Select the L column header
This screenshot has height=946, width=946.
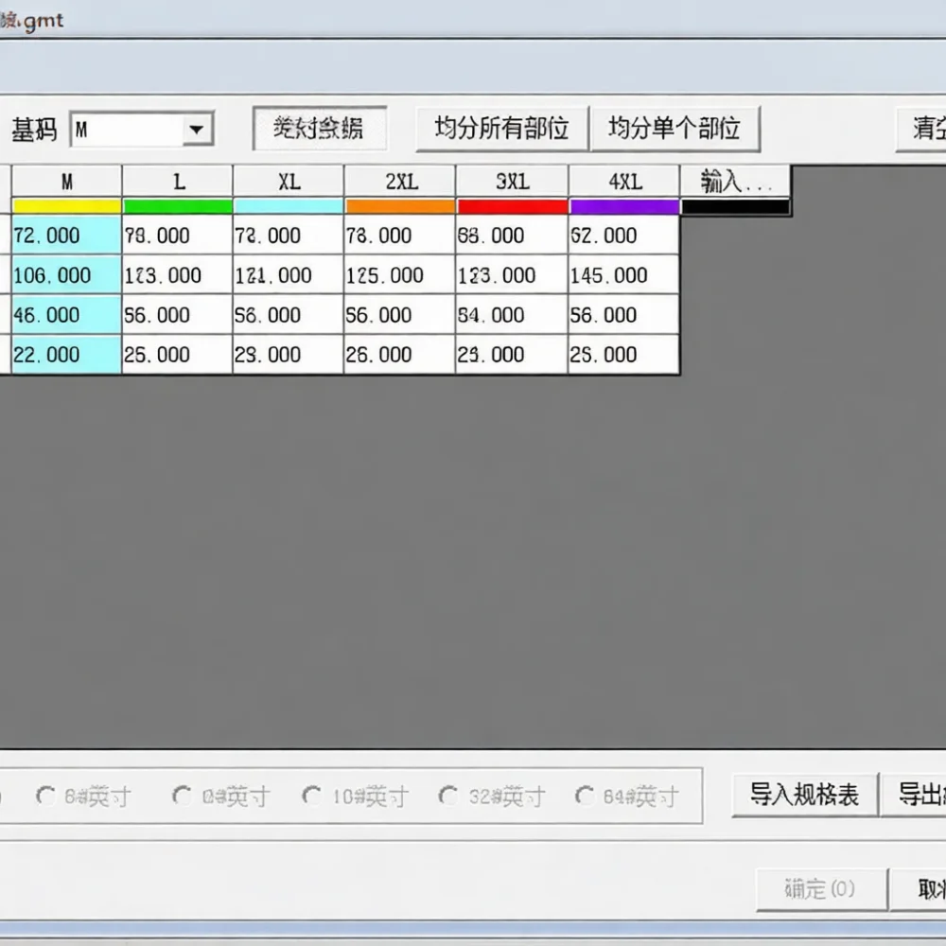pos(178,182)
